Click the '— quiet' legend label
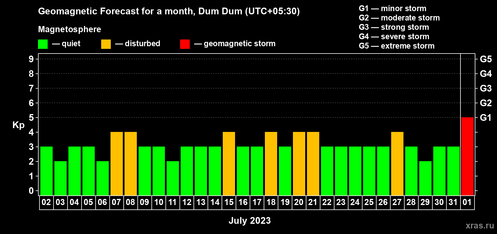 (66, 44)
